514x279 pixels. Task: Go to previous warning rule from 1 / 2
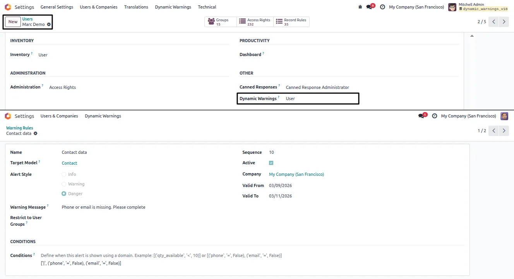(493, 131)
